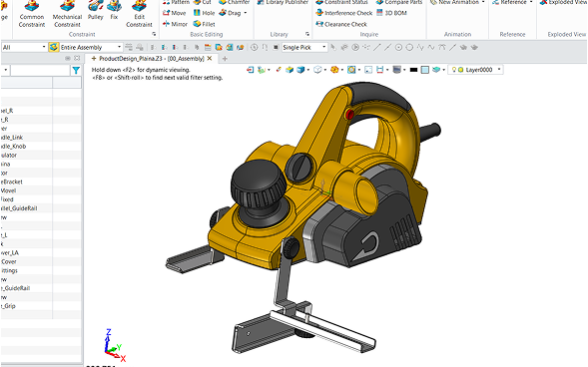Open the Common Constraint tool
The image size is (588, 367).
click(x=32, y=14)
